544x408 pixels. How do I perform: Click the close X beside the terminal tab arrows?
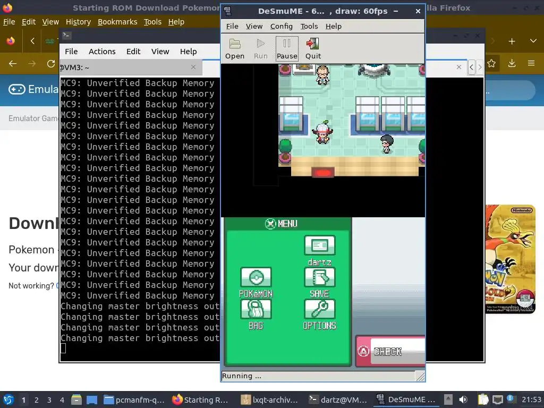click(x=458, y=67)
